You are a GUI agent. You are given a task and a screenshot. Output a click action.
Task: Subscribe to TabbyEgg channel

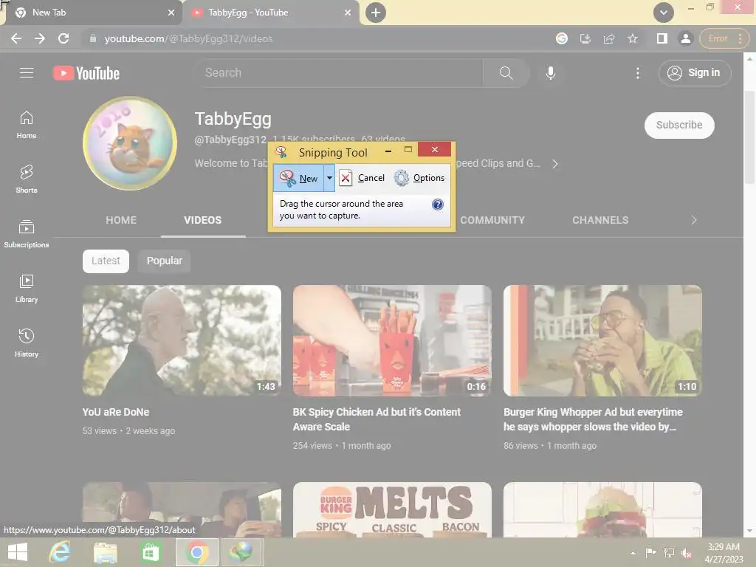[x=679, y=125]
